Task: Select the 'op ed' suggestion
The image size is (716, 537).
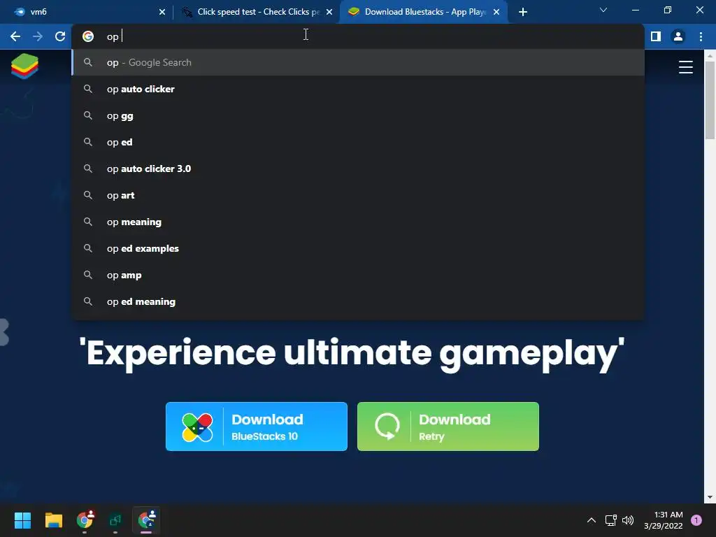Action: tap(358, 142)
